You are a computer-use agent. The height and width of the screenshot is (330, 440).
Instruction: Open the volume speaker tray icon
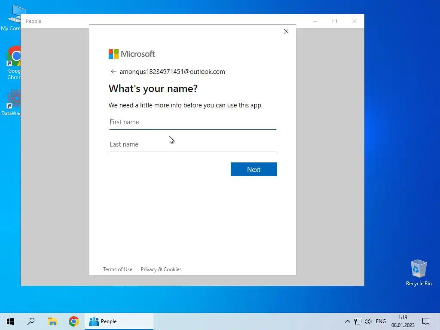(368, 321)
